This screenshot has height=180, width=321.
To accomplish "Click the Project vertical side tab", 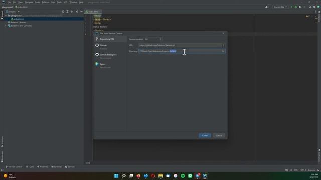I will (2, 15).
